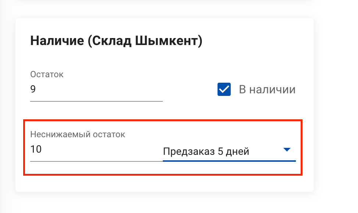Click the Наличие (Склад Шымкент) heading
The height and width of the screenshot is (213, 358).
pos(116,41)
